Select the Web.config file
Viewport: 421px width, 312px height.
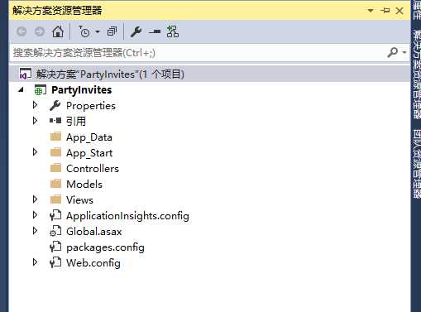[x=93, y=263]
